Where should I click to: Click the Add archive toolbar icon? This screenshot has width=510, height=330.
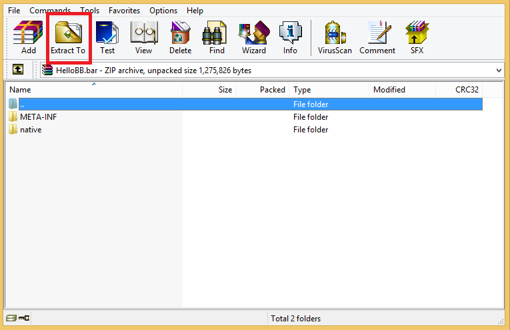point(28,33)
